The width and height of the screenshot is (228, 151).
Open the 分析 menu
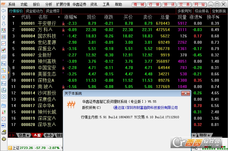pos(49,4)
